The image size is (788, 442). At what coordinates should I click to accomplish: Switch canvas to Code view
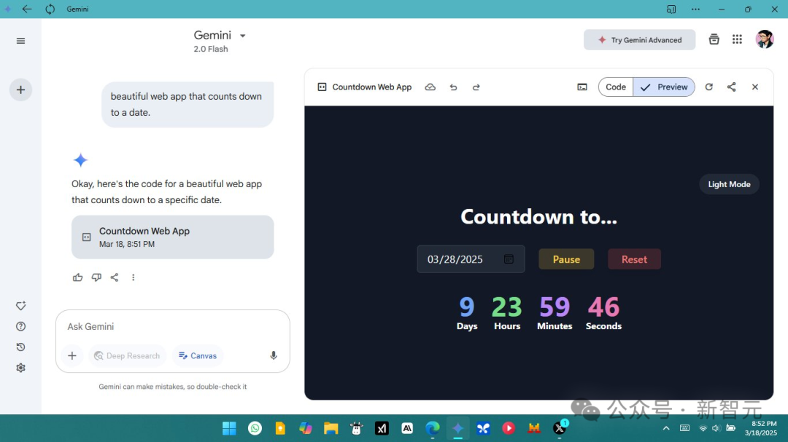[616, 87]
